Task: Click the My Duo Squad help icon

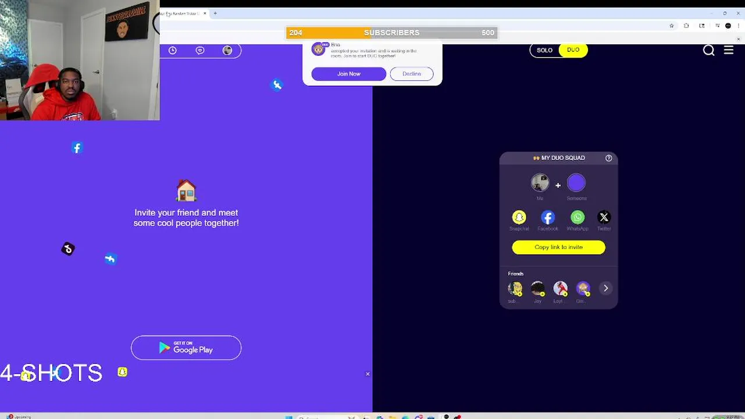Action: (x=608, y=158)
